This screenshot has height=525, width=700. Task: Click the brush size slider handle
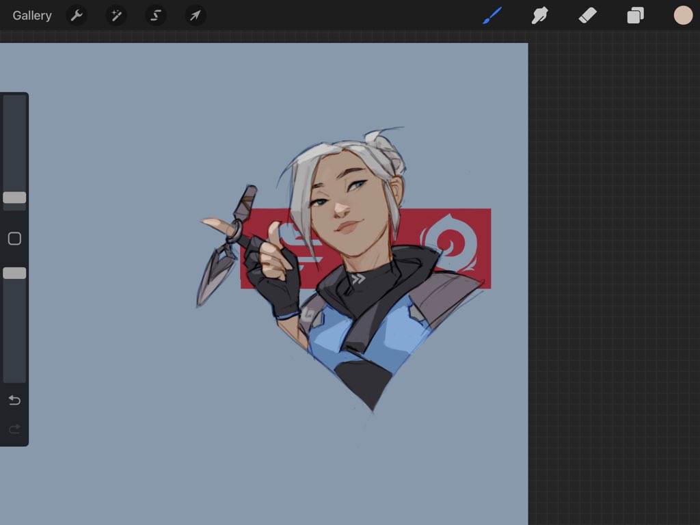tap(15, 198)
